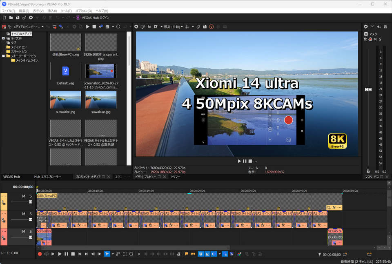Open Master bus FX

tap(365, 39)
